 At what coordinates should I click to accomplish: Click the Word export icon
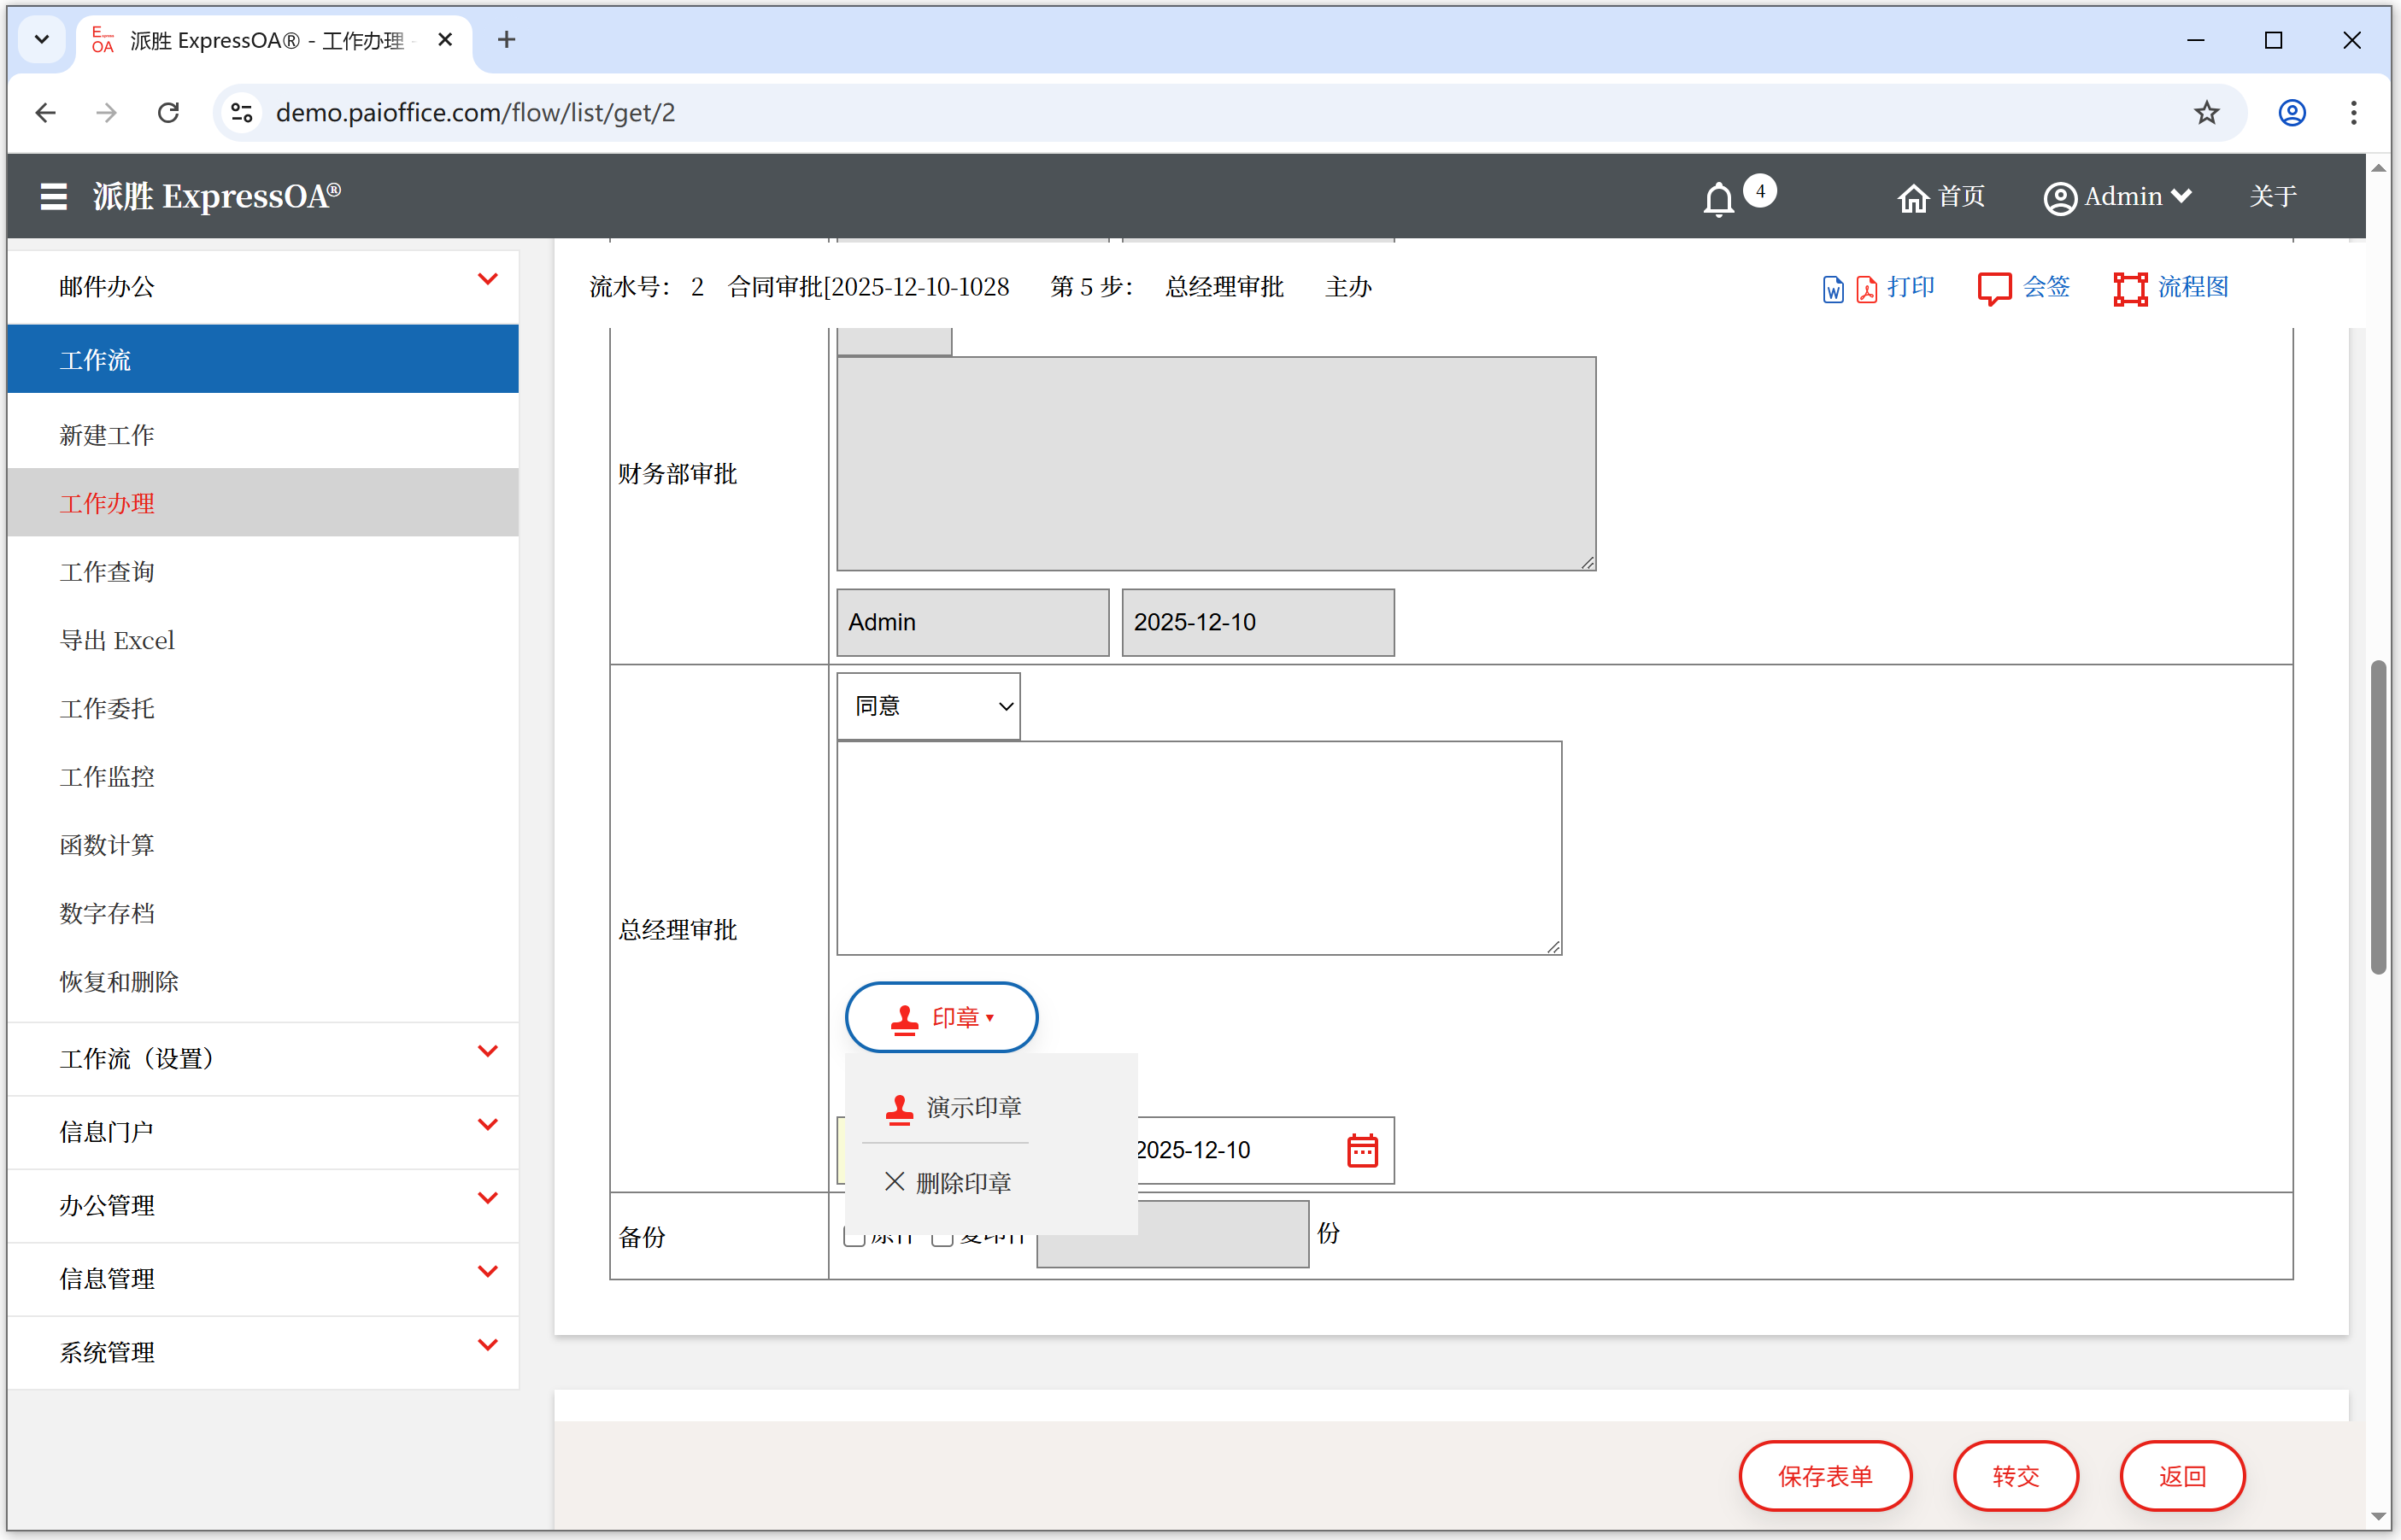point(1833,289)
